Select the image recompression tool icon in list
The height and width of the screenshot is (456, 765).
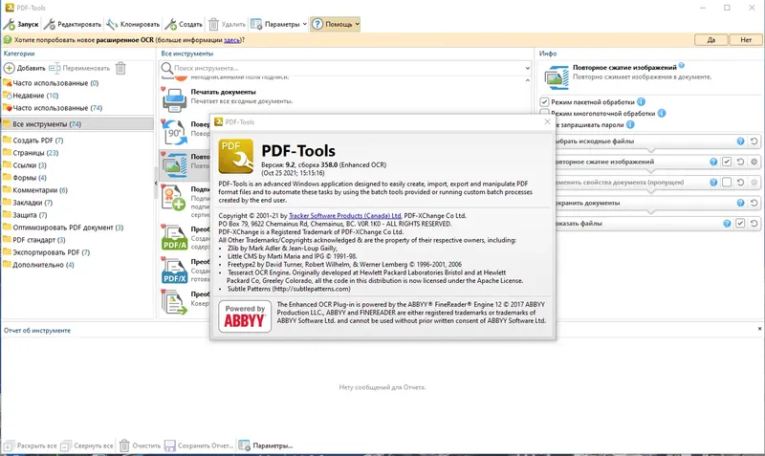[x=174, y=164]
